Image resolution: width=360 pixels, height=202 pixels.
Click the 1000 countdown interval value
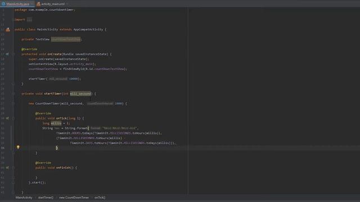pos(119,103)
